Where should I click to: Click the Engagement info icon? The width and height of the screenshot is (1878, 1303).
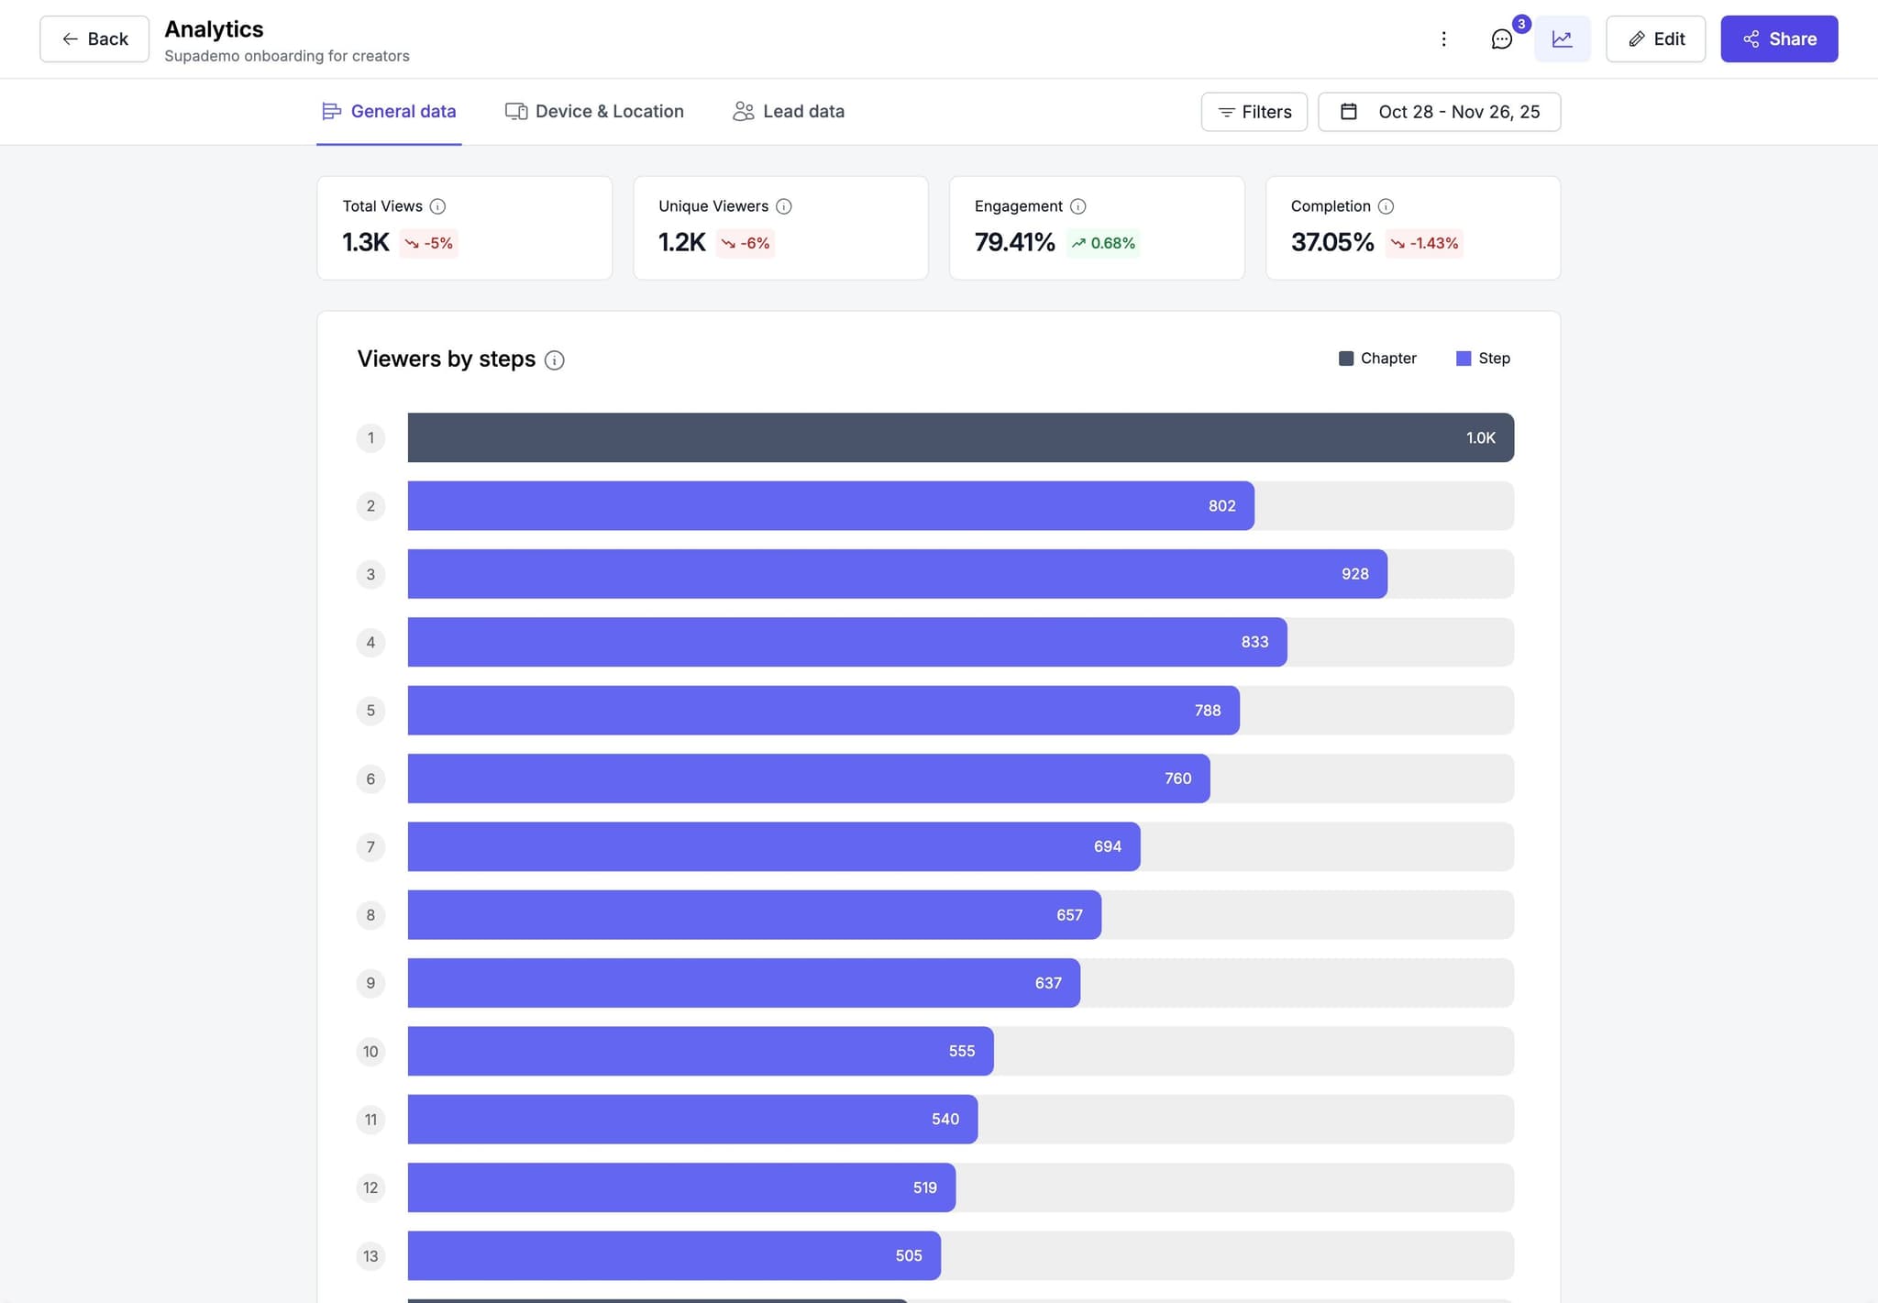tap(1077, 206)
